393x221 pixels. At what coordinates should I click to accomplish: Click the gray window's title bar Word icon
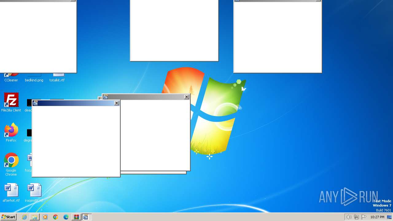pyautogui.click(x=105, y=97)
